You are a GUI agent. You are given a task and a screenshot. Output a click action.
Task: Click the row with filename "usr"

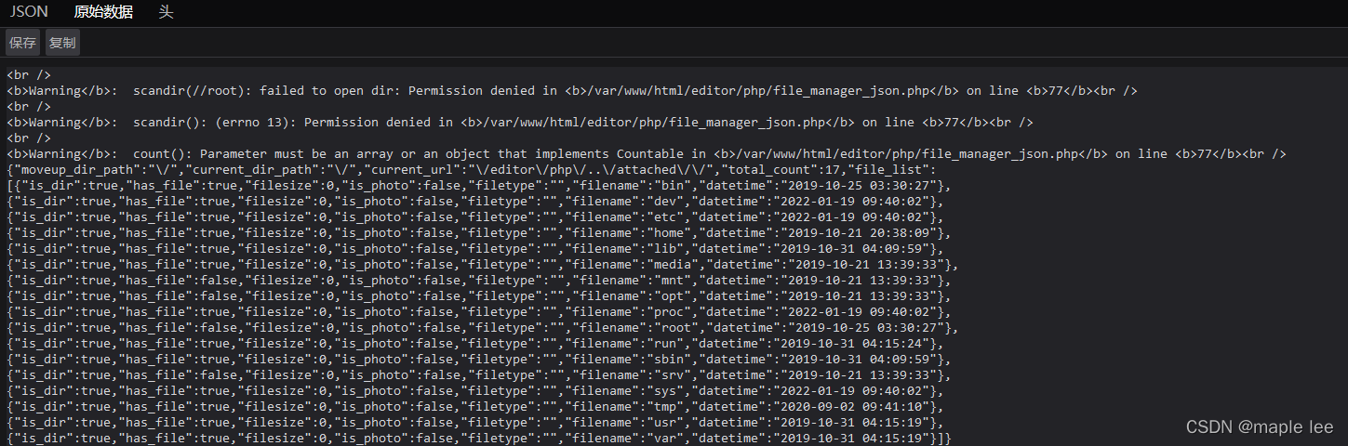[475, 423]
